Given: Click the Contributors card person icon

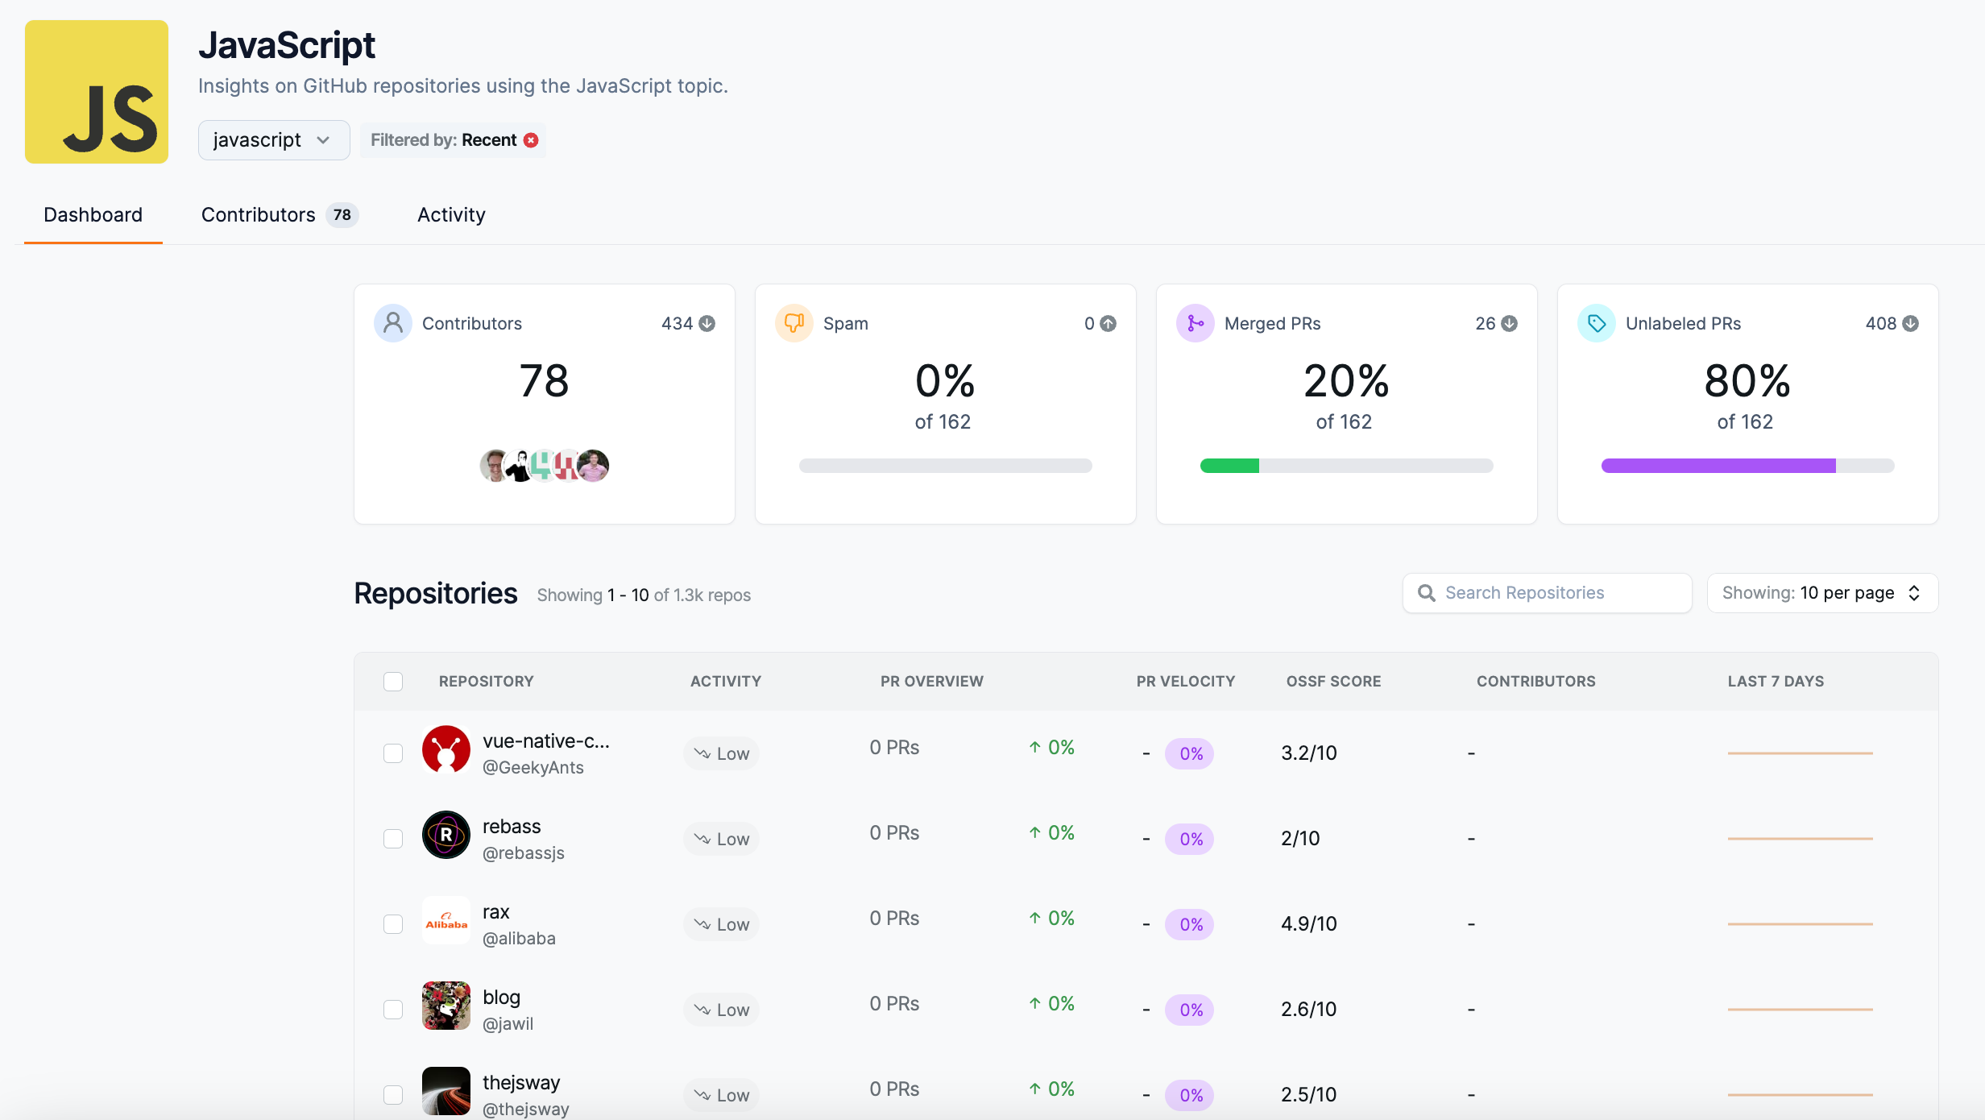Looking at the screenshot, I should pyautogui.click(x=393, y=323).
